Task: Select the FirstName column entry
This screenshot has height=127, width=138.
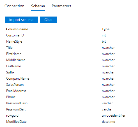Action: click(14, 54)
